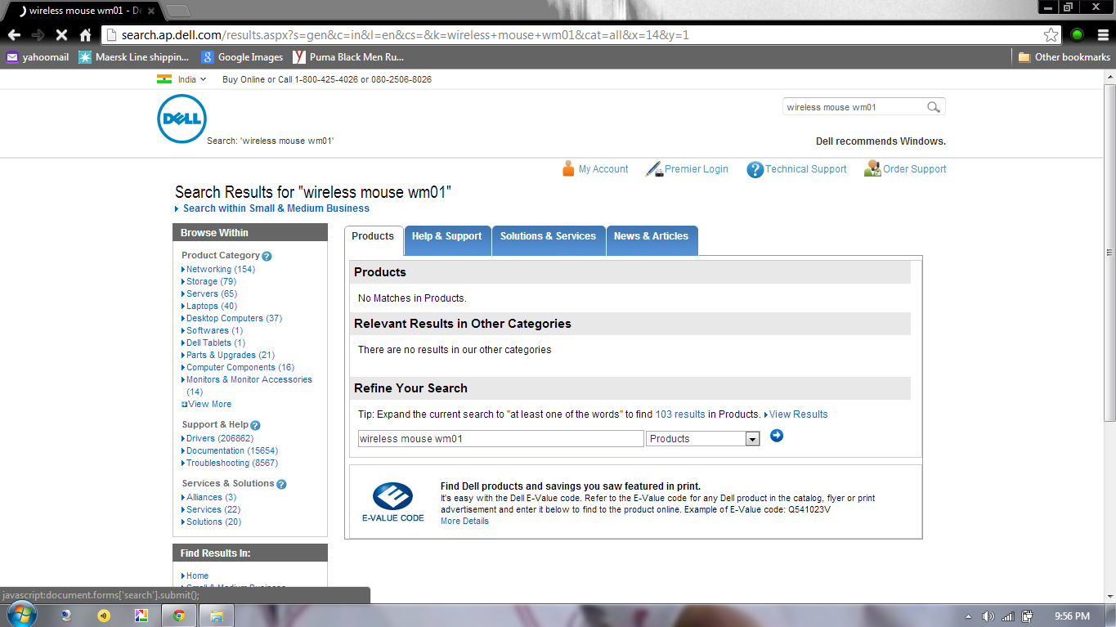The height and width of the screenshot is (627, 1116).
Task: Open the India country selector dropdown
Action: coord(182,79)
